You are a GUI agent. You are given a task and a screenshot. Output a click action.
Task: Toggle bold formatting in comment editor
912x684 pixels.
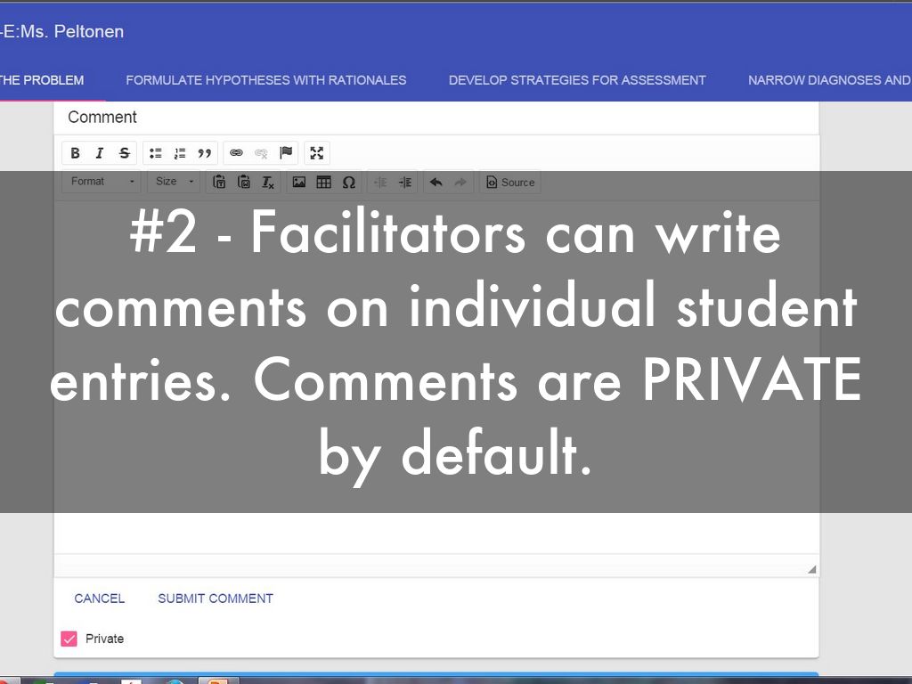(75, 153)
